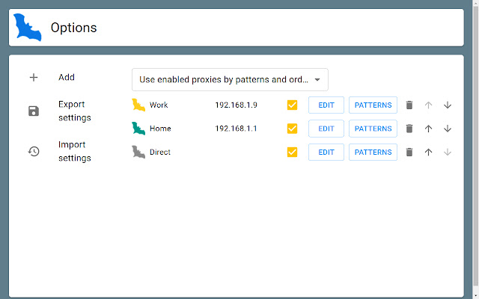The width and height of the screenshot is (479, 299).
Task: Uncheck the Home proxy checkbox
Action: 292,129
